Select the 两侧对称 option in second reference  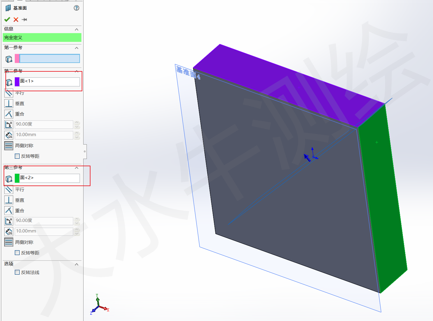click(x=9, y=145)
